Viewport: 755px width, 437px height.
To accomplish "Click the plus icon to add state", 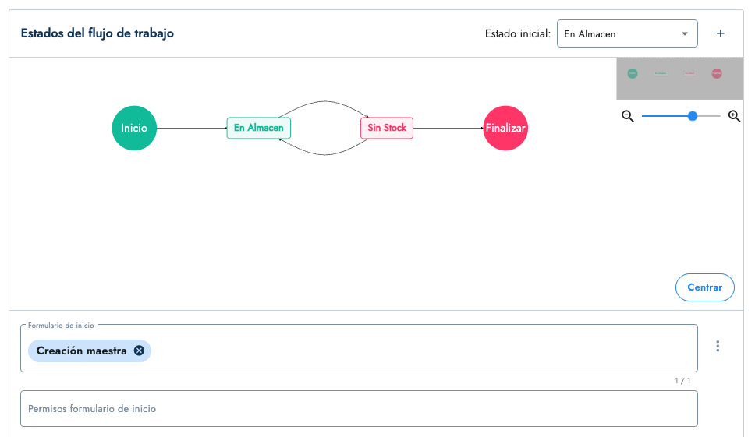I will pyautogui.click(x=720, y=33).
